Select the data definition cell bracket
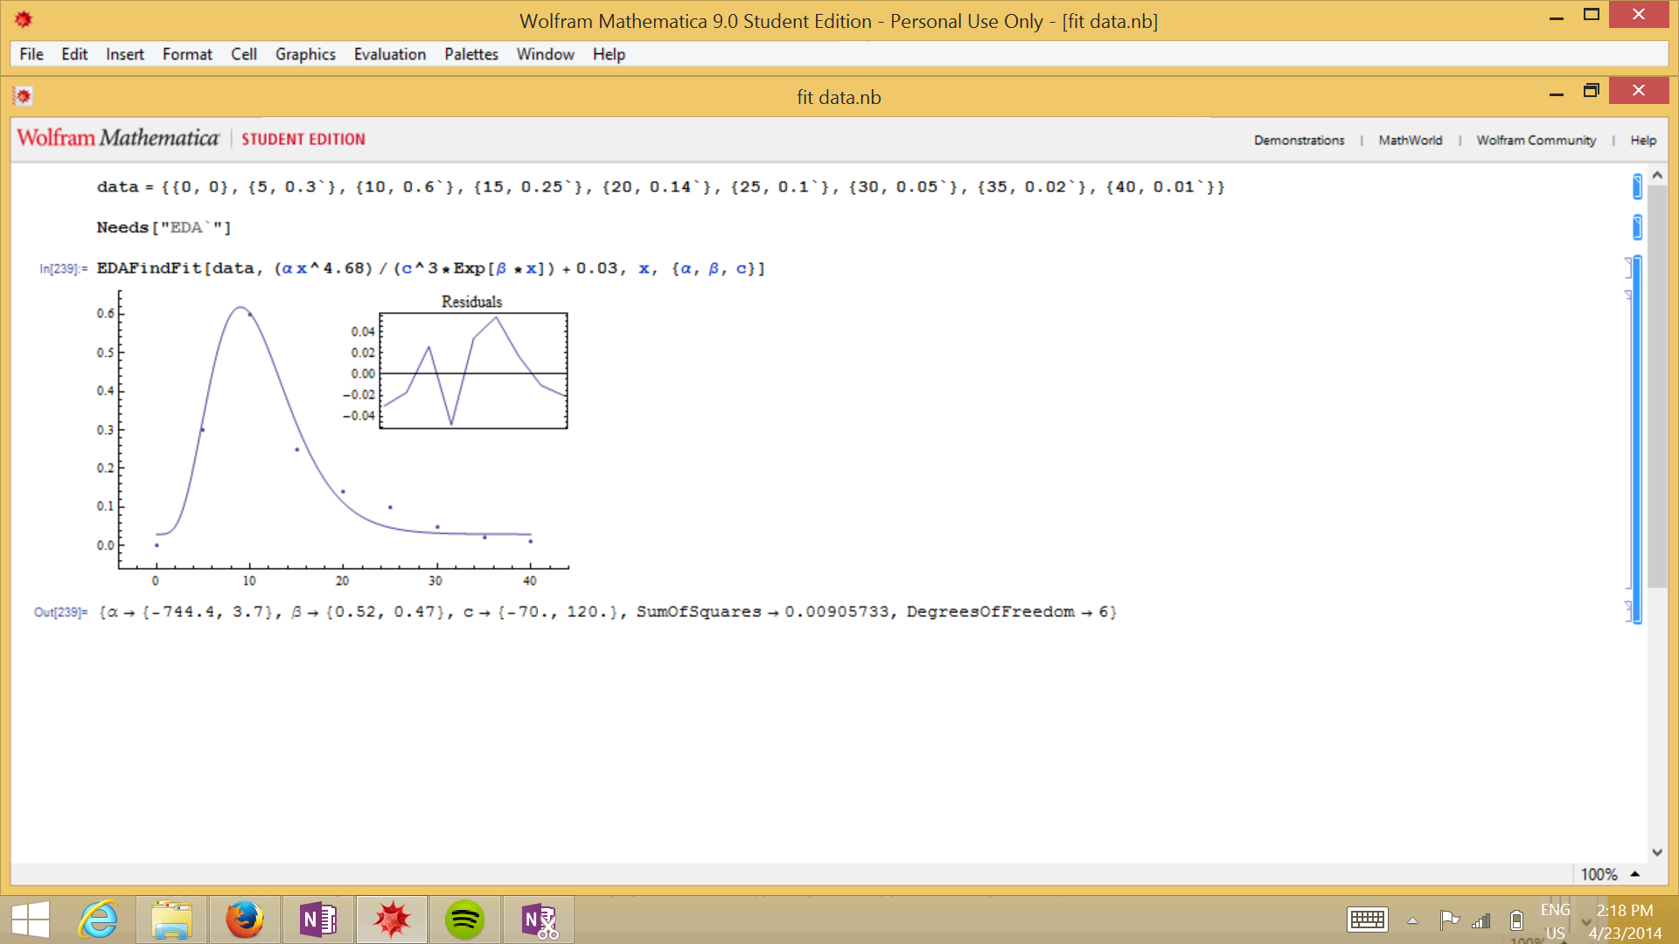 pos(1637,187)
